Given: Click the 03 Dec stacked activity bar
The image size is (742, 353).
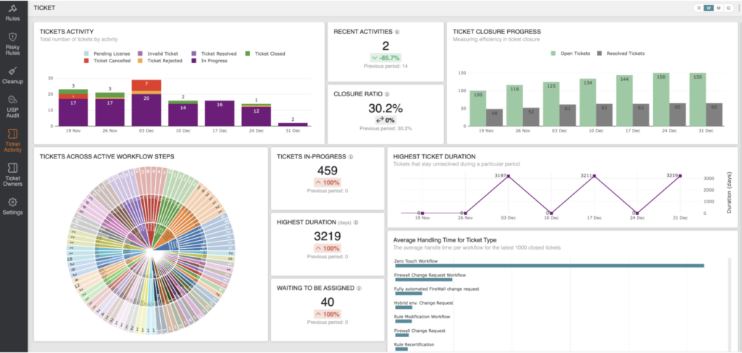Looking at the screenshot, I should [146, 103].
